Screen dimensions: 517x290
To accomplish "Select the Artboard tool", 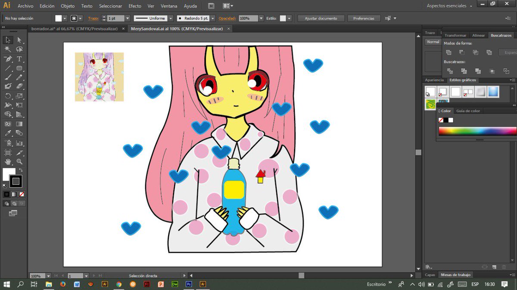I will (8, 152).
